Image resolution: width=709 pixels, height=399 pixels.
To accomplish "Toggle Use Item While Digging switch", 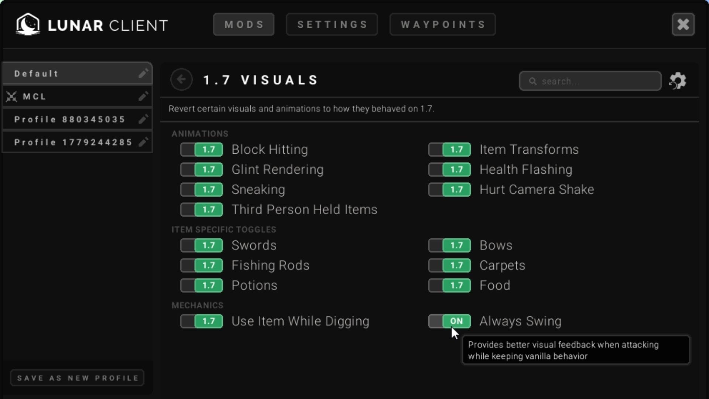I will click(202, 321).
